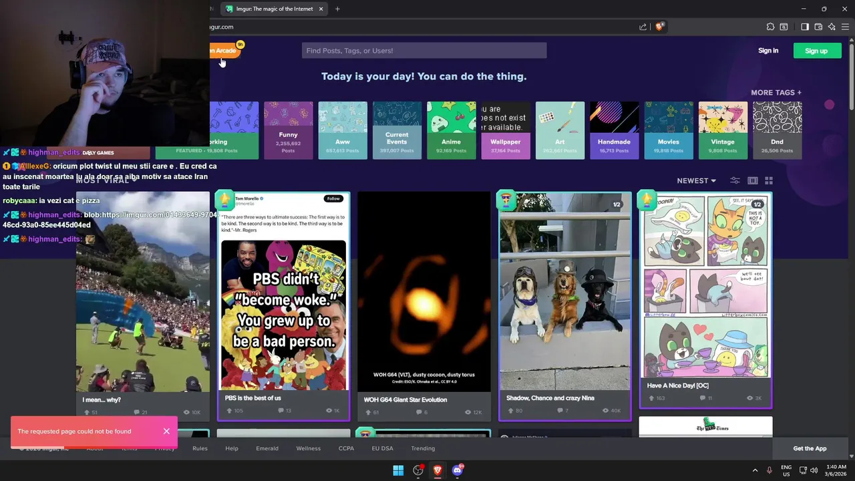This screenshot has width=855, height=481.
Task: Click the EU DSA footer link
Action: [383, 448]
